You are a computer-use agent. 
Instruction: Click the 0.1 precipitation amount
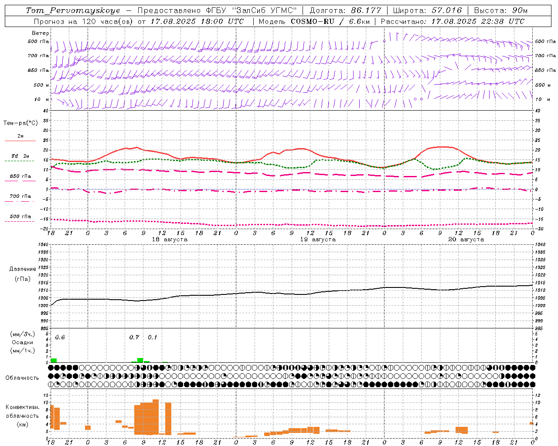pos(153,338)
